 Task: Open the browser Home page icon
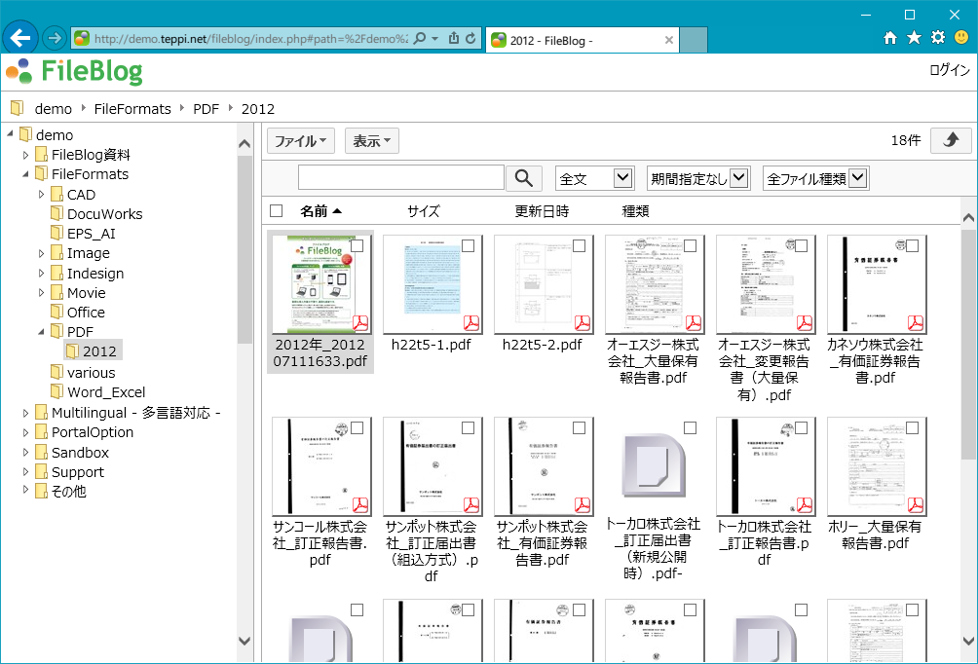click(x=890, y=38)
